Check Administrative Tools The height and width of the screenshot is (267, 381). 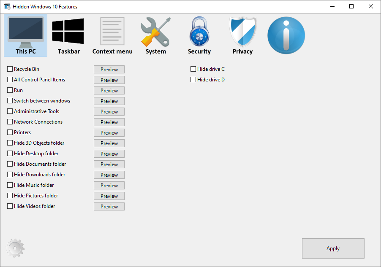point(10,111)
